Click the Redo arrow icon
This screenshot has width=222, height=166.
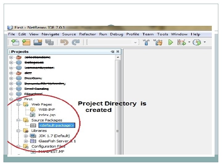tap(76, 42)
